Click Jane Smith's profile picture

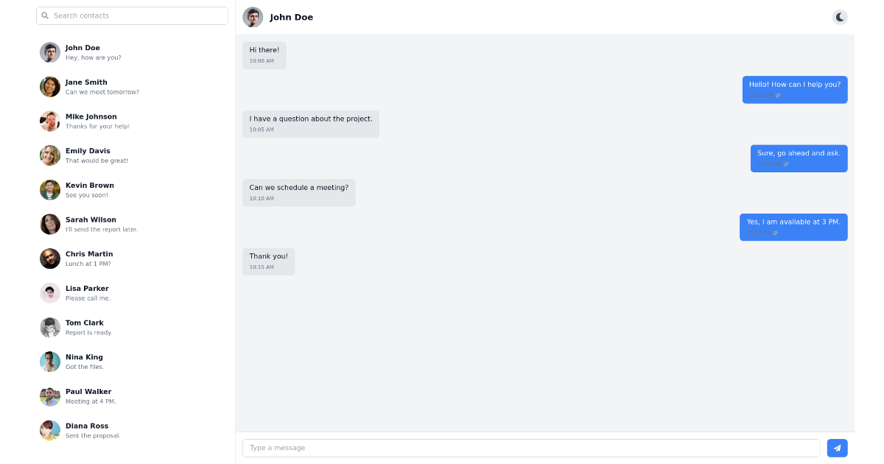tap(50, 87)
